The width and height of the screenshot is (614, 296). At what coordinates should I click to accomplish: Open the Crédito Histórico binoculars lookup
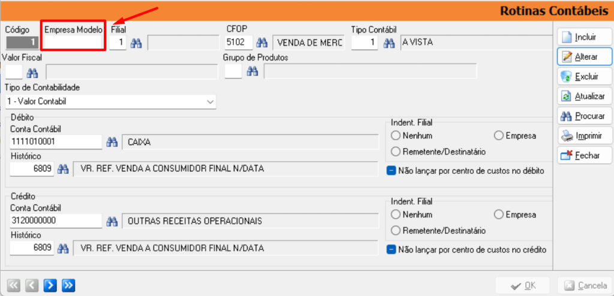(63, 248)
